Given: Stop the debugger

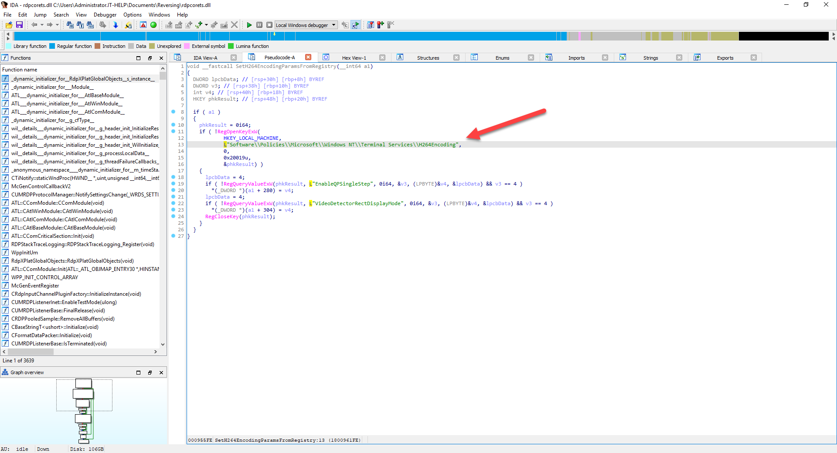Looking at the screenshot, I should [269, 25].
